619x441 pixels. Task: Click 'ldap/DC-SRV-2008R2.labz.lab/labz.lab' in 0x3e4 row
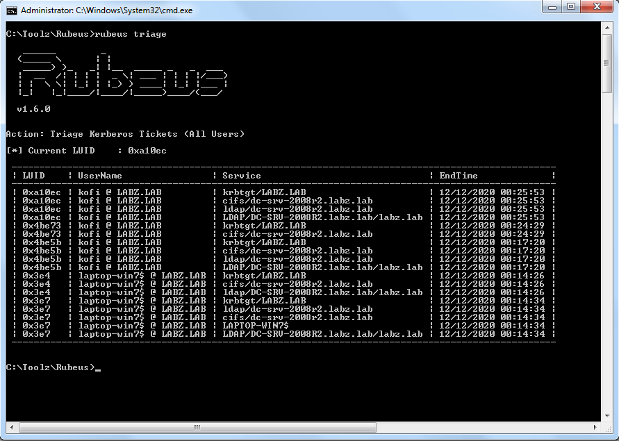322,292
